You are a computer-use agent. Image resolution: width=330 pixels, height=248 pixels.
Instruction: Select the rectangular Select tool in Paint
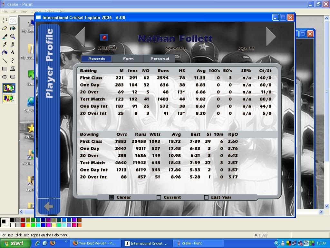[13, 20]
